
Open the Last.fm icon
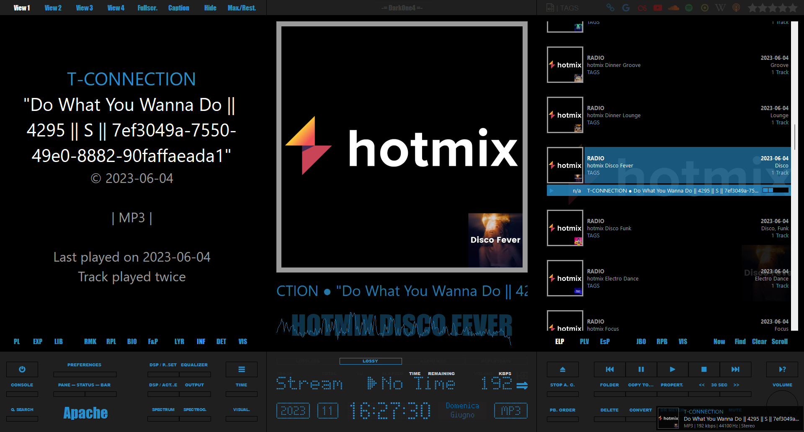point(642,8)
